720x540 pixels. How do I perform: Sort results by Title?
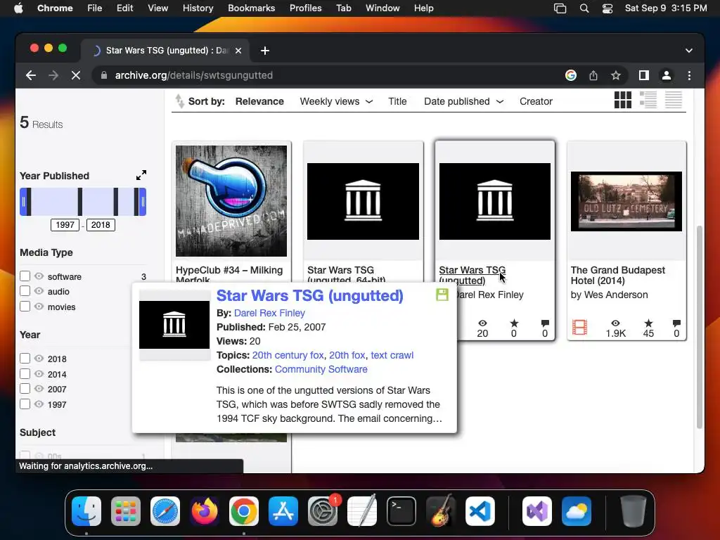click(x=397, y=101)
